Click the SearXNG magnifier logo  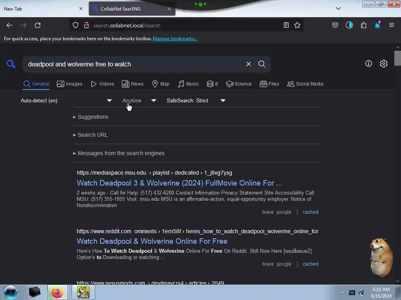click(11, 64)
